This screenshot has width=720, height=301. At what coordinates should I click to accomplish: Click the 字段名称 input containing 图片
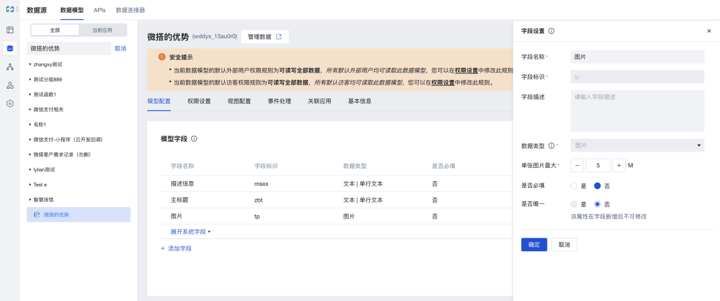click(x=637, y=57)
